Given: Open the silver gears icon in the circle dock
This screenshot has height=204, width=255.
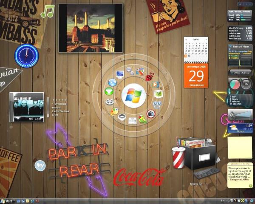Looking at the screenshot, I should 130,71.
